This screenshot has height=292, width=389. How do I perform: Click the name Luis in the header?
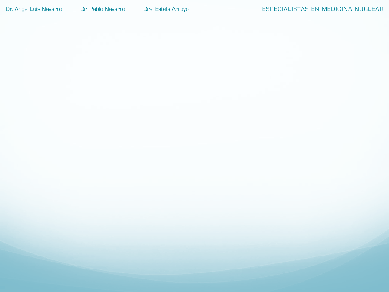tap(35, 9)
